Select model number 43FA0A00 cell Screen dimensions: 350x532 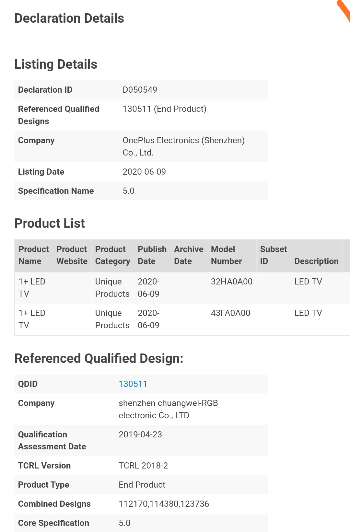(230, 313)
